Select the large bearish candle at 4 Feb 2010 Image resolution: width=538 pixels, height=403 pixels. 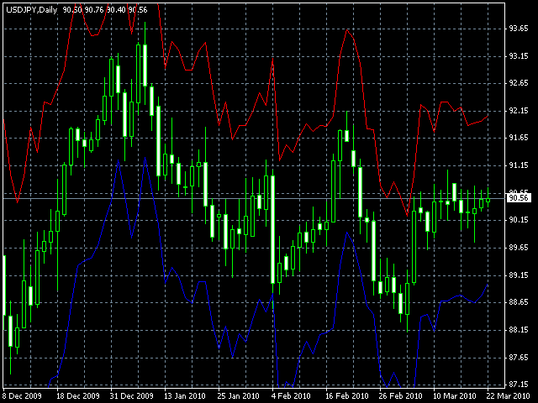[x=272, y=229]
